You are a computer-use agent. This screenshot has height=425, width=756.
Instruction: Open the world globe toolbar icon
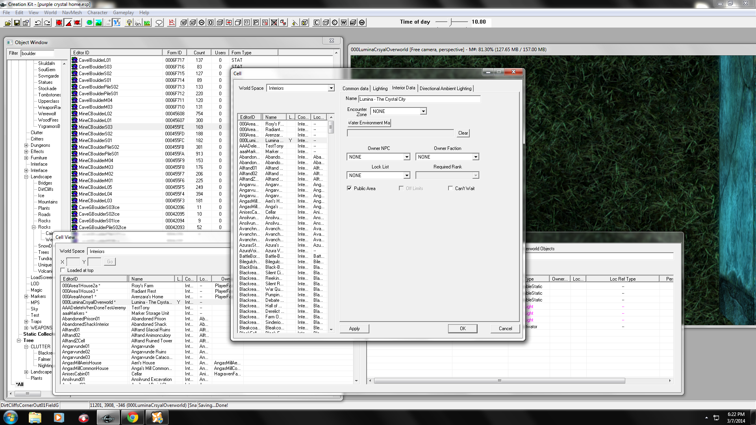[x=89, y=23]
